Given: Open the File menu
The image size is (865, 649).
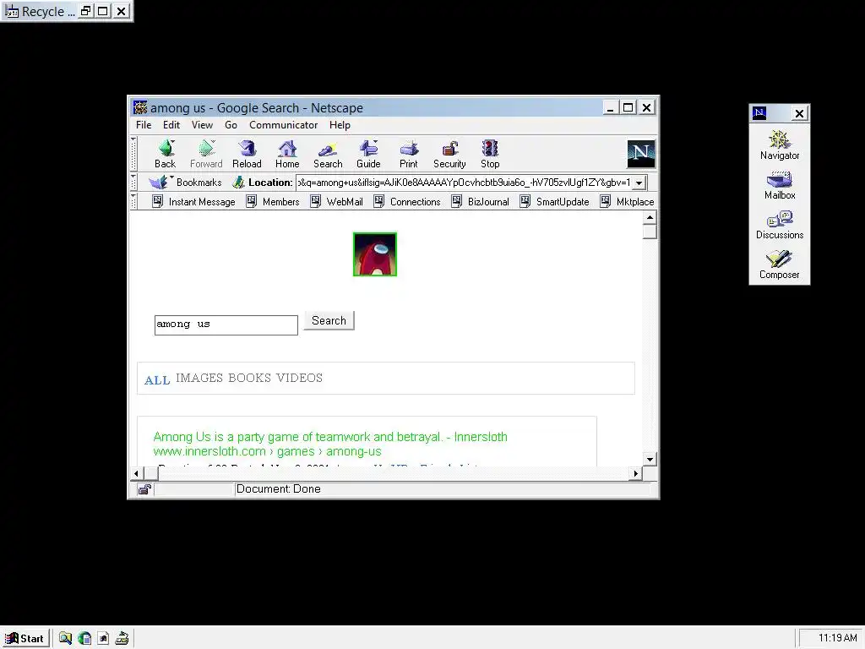Looking at the screenshot, I should coord(144,125).
